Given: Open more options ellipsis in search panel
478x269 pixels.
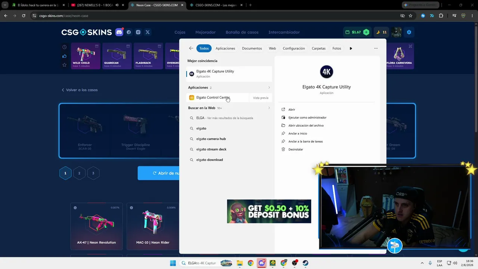Looking at the screenshot, I should coord(376,48).
